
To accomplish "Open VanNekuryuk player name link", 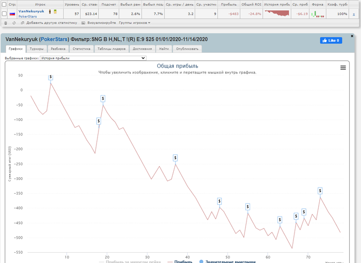I will (x=31, y=11).
